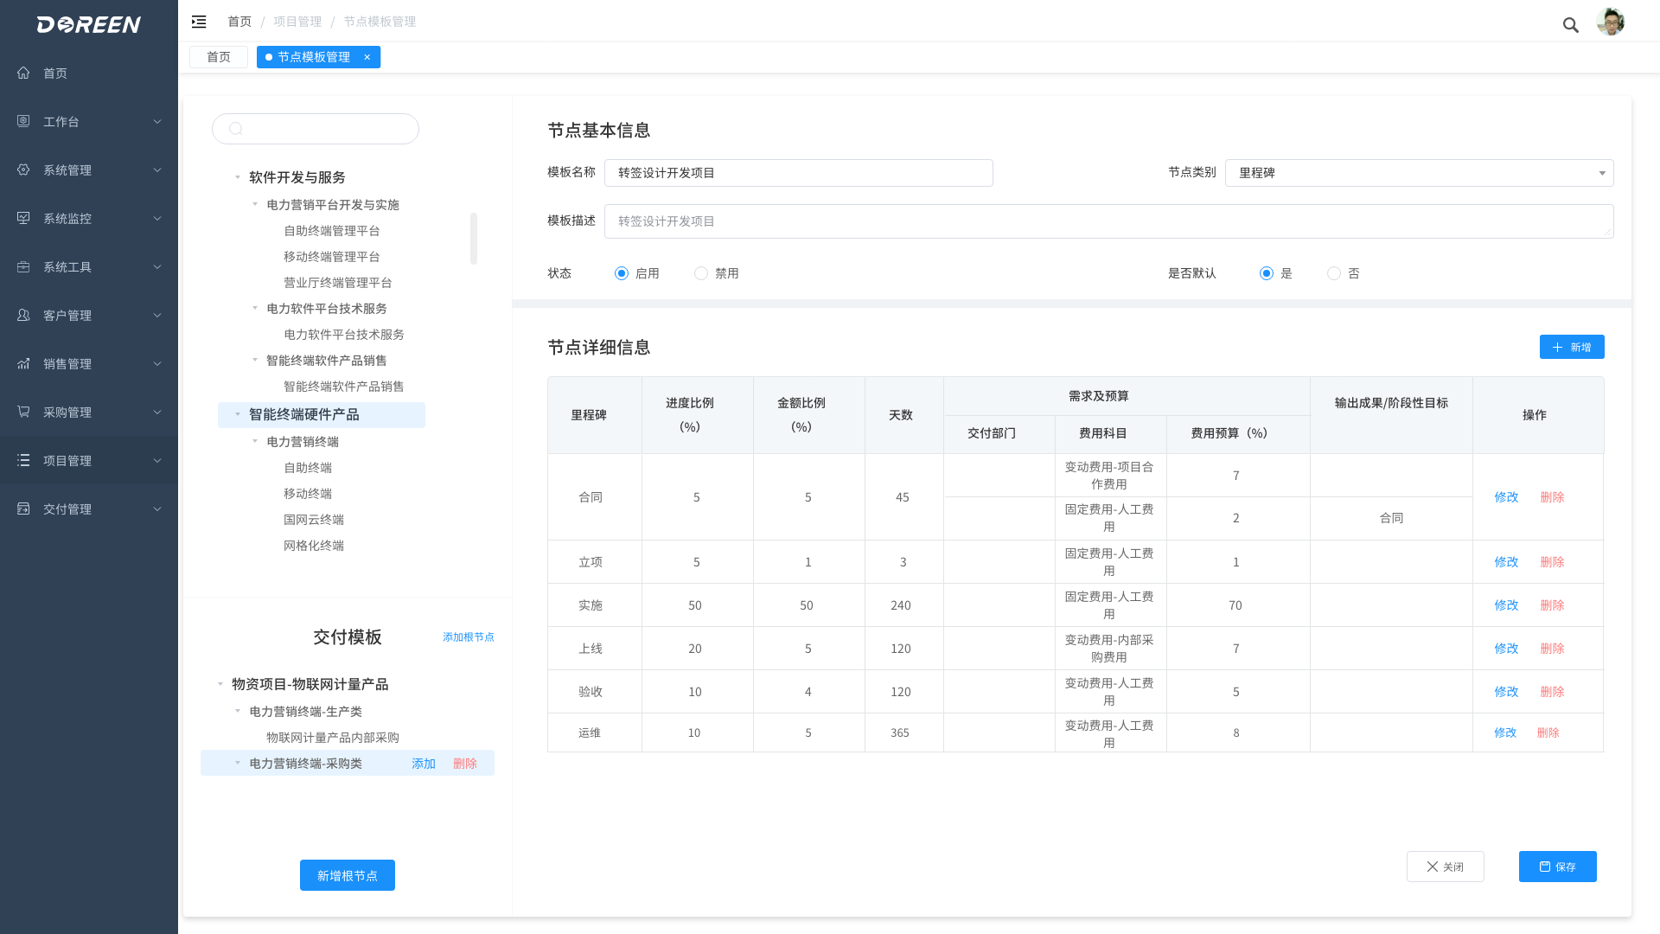Image resolution: width=1660 pixels, height=934 pixels.
Task: Select the 禁用 status radio button
Action: (x=701, y=273)
